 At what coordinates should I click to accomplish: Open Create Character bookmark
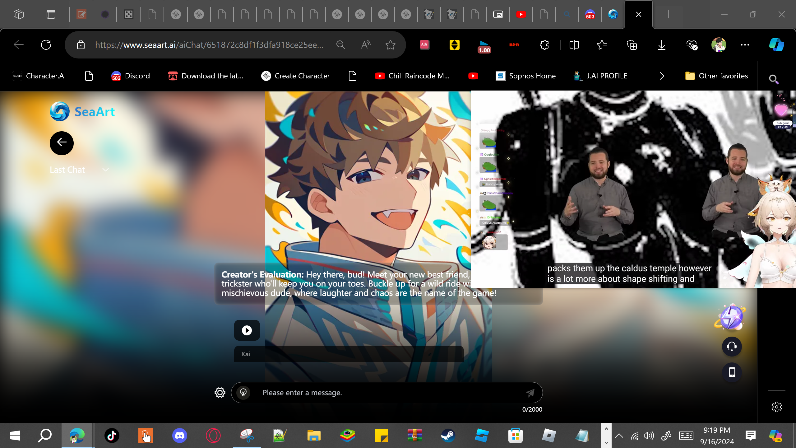click(295, 76)
